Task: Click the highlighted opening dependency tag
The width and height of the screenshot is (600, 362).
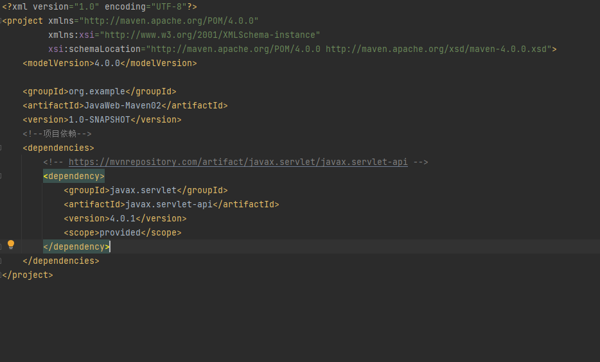Action: click(x=74, y=176)
